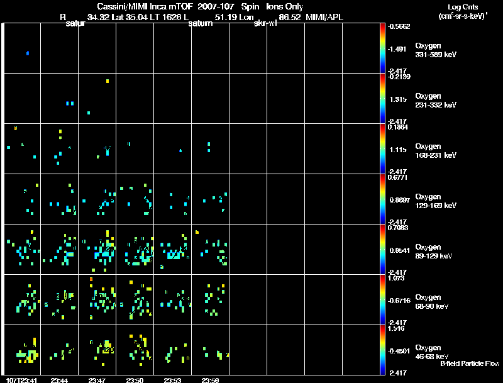This screenshot has width=503, height=383.
Task: Click the 'Log Cnts' color scale heading
Action: coord(463,7)
